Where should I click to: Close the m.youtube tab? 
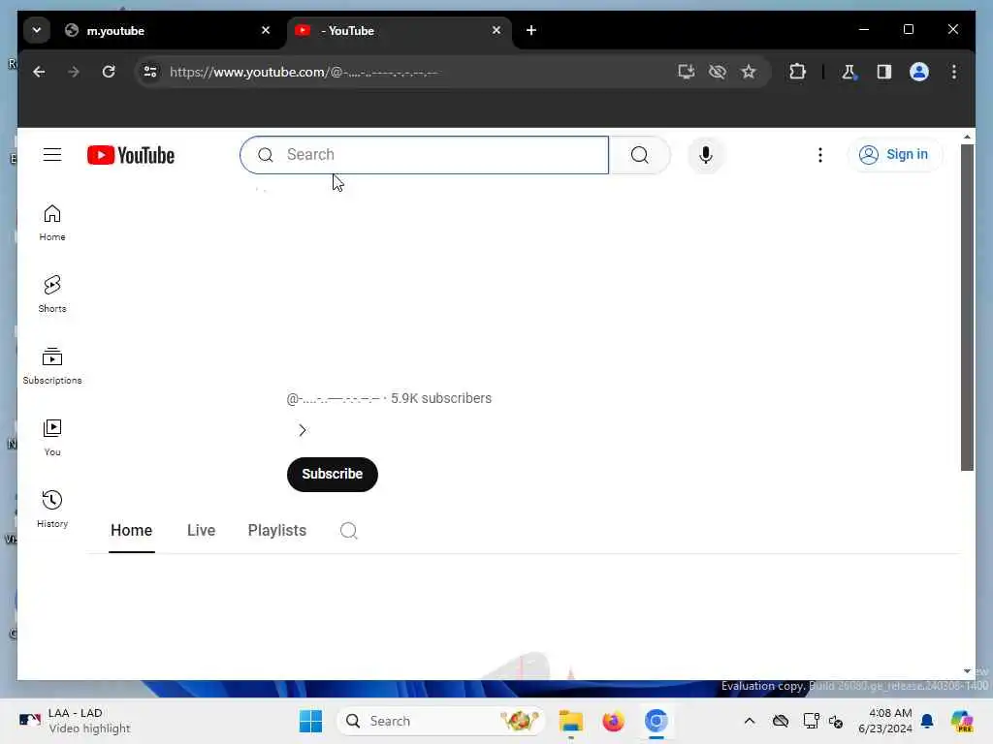(x=266, y=30)
